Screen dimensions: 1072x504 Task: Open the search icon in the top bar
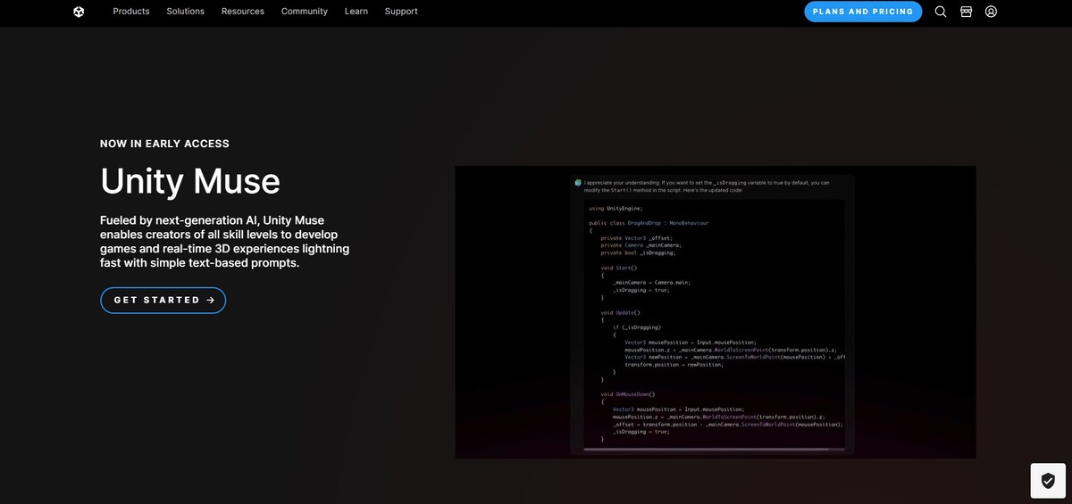tap(941, 12)
